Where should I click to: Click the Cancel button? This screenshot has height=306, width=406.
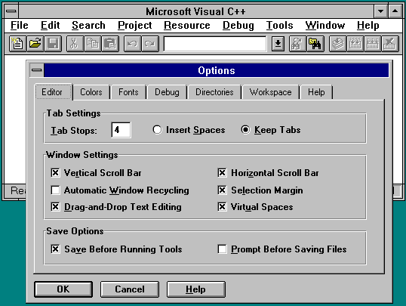[130, 289]
